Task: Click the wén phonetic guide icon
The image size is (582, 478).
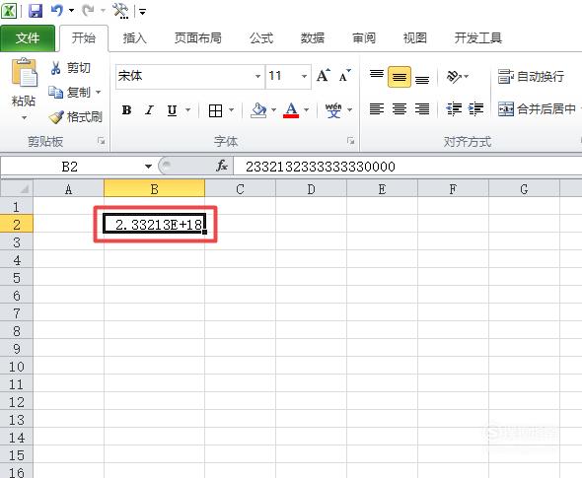Action: [x=333, y=110]
